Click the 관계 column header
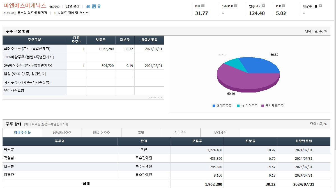 pos(144,141)
